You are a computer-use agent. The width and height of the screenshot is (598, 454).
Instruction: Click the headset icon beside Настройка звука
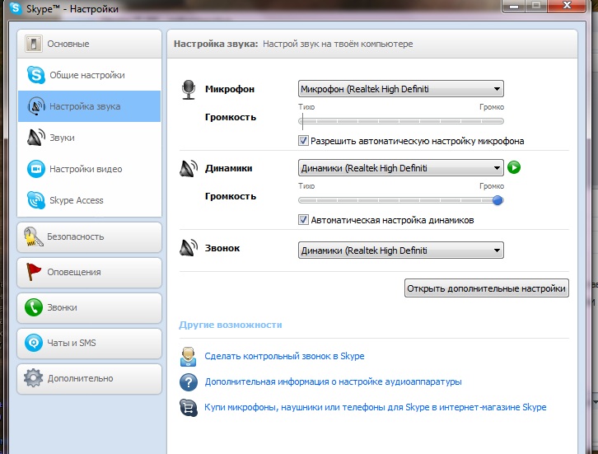(x=36, y=106)
